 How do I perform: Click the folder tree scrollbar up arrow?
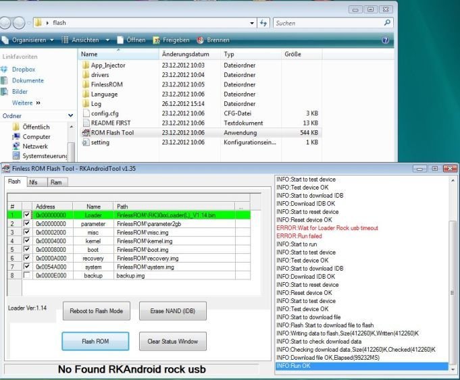coord(72,127)
